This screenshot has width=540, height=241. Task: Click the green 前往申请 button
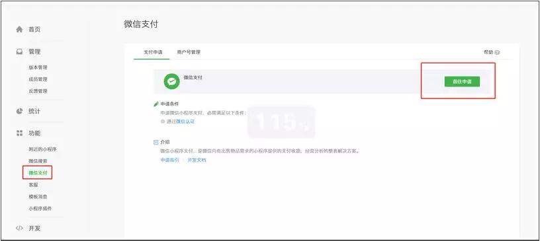pyautogui.click(x=462, y=81)
